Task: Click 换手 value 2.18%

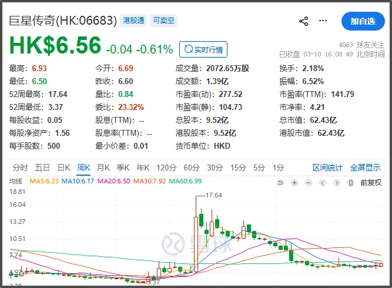Action: point(313,68)
